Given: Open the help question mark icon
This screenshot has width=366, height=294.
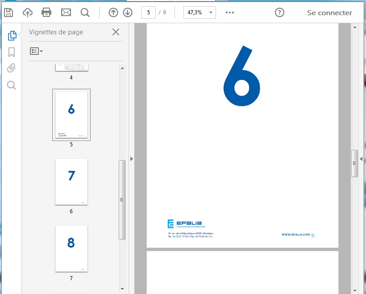Looking at the screenshot, I should click(x=279, y=12).
